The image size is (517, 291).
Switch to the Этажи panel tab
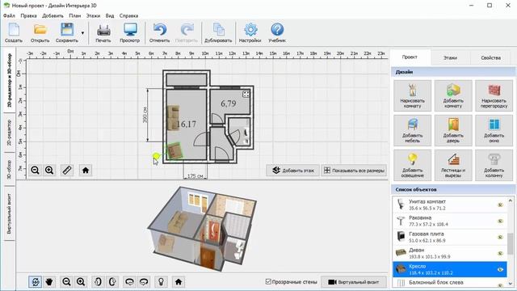pyautogui.click(x=450, y=57)
